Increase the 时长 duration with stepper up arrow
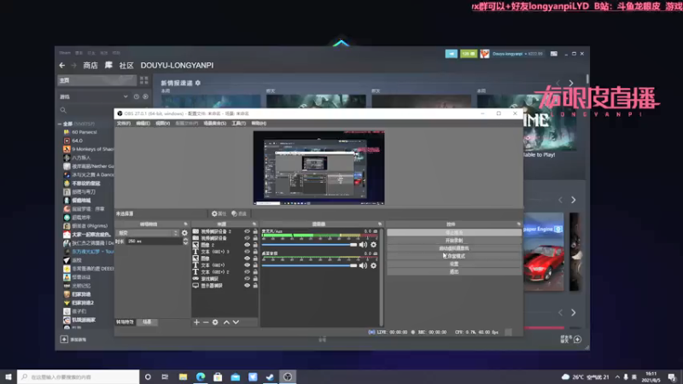 (185, 240)
